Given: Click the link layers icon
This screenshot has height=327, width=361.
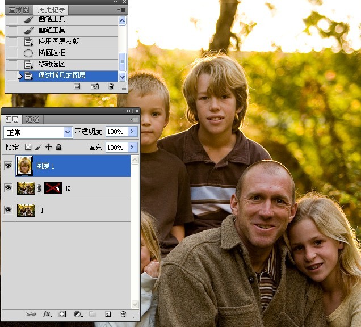Looking at the screenshot, I should 31,314.
